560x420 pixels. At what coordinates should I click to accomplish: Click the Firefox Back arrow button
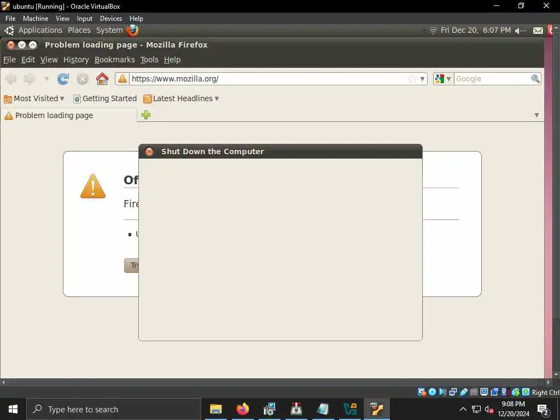11,79
